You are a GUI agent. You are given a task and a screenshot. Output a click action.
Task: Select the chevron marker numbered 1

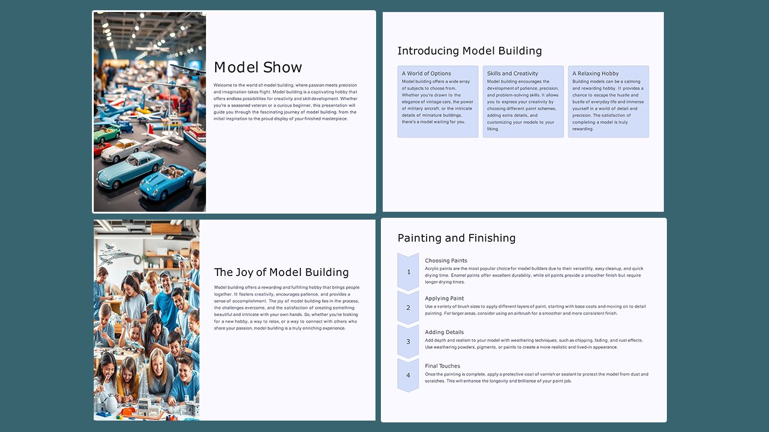click(x=408, y=272)
